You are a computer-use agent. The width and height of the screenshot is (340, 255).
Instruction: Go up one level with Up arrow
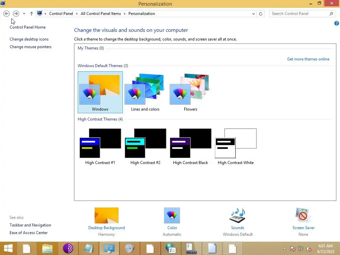click(32, 13)
